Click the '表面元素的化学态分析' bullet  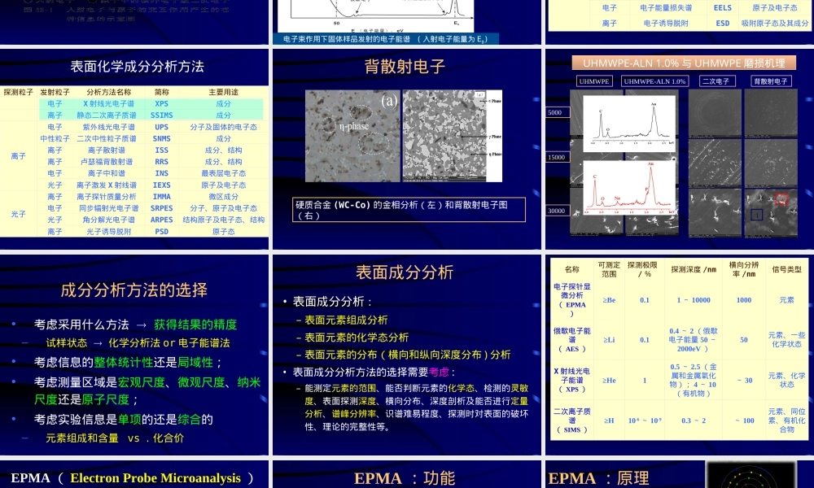(x=357, y=338)
